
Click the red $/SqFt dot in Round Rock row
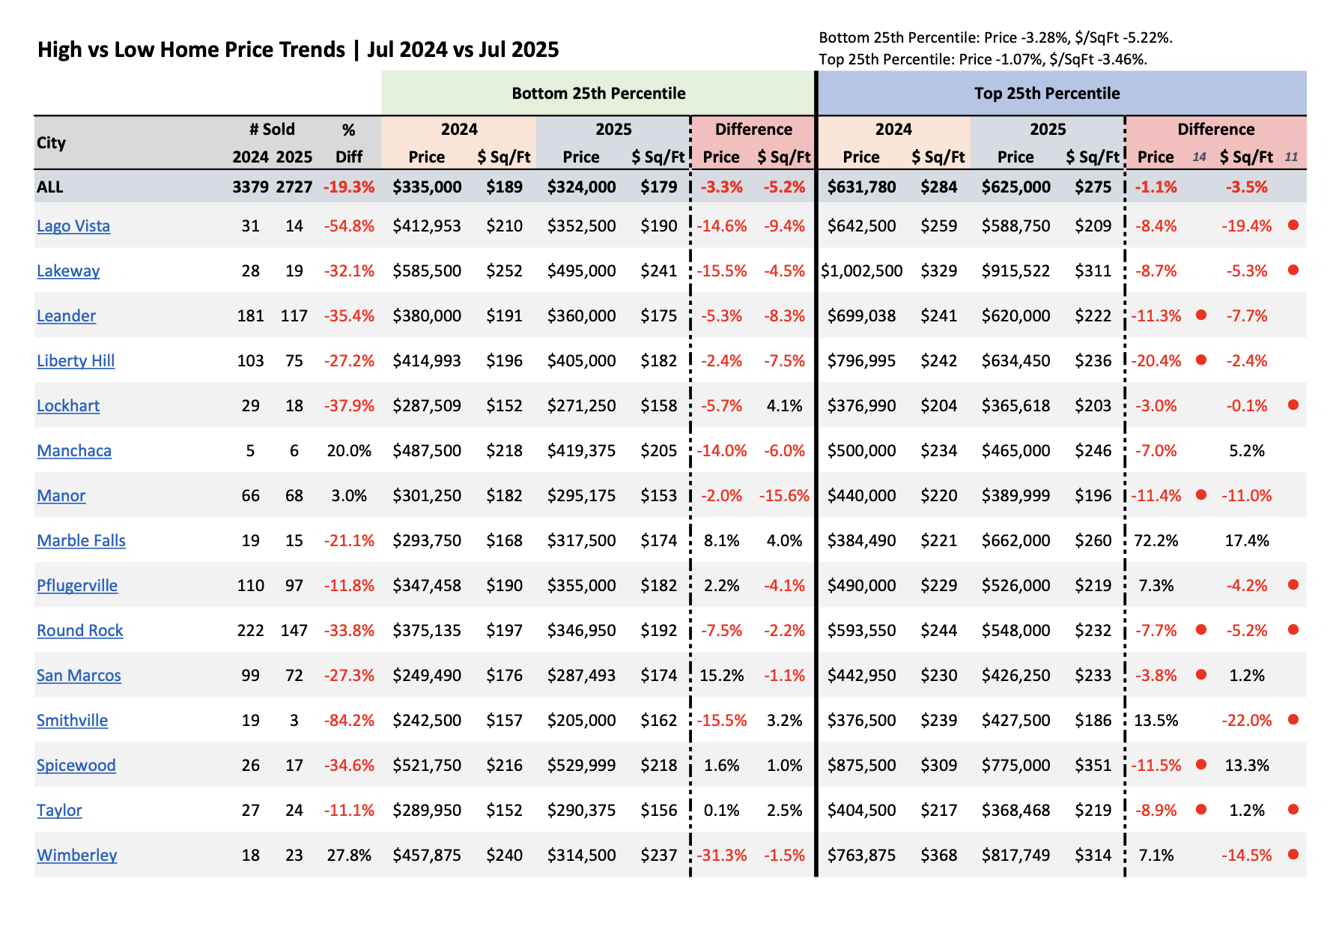[x=1293, y=629]
